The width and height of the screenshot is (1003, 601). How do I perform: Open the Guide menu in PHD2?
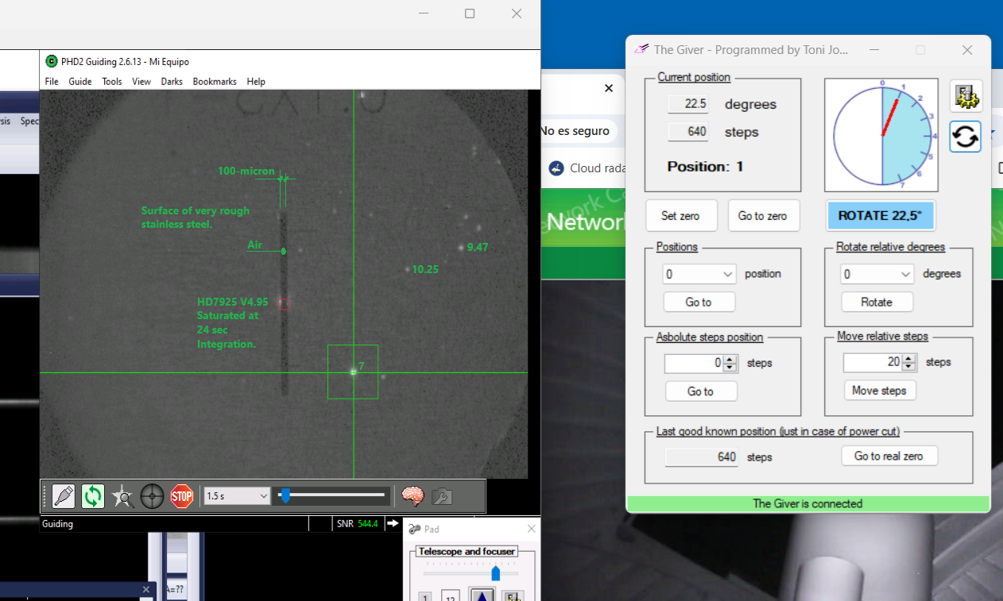(x=80, y=82)
